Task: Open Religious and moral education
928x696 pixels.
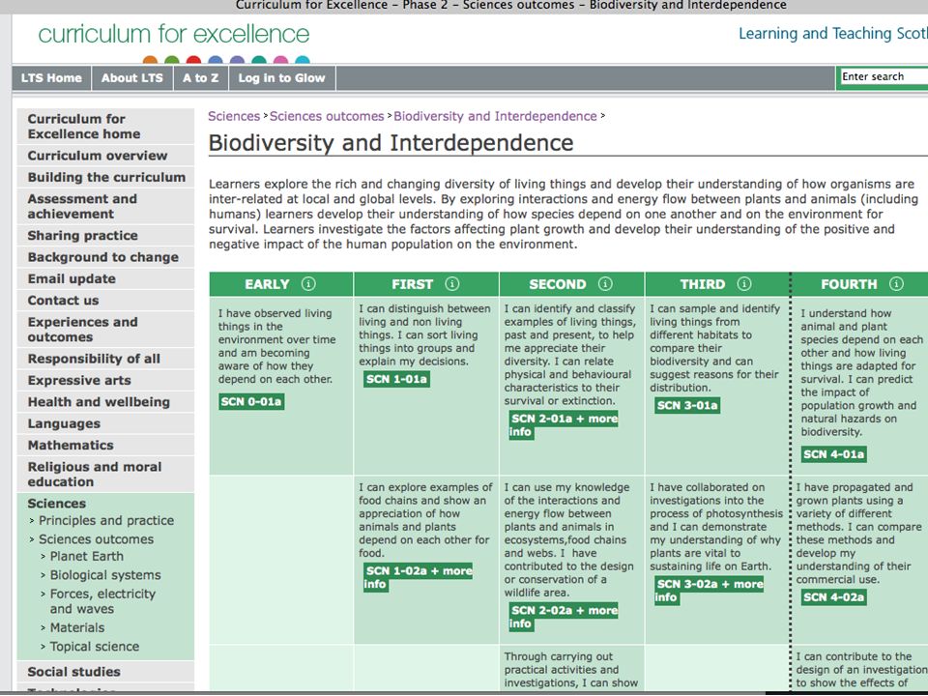Action: [105, 474]
